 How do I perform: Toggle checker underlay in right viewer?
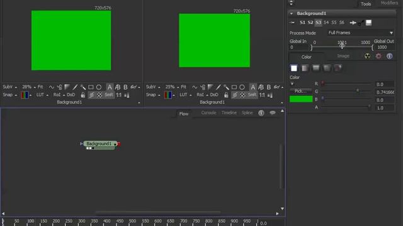pos(242,95)
